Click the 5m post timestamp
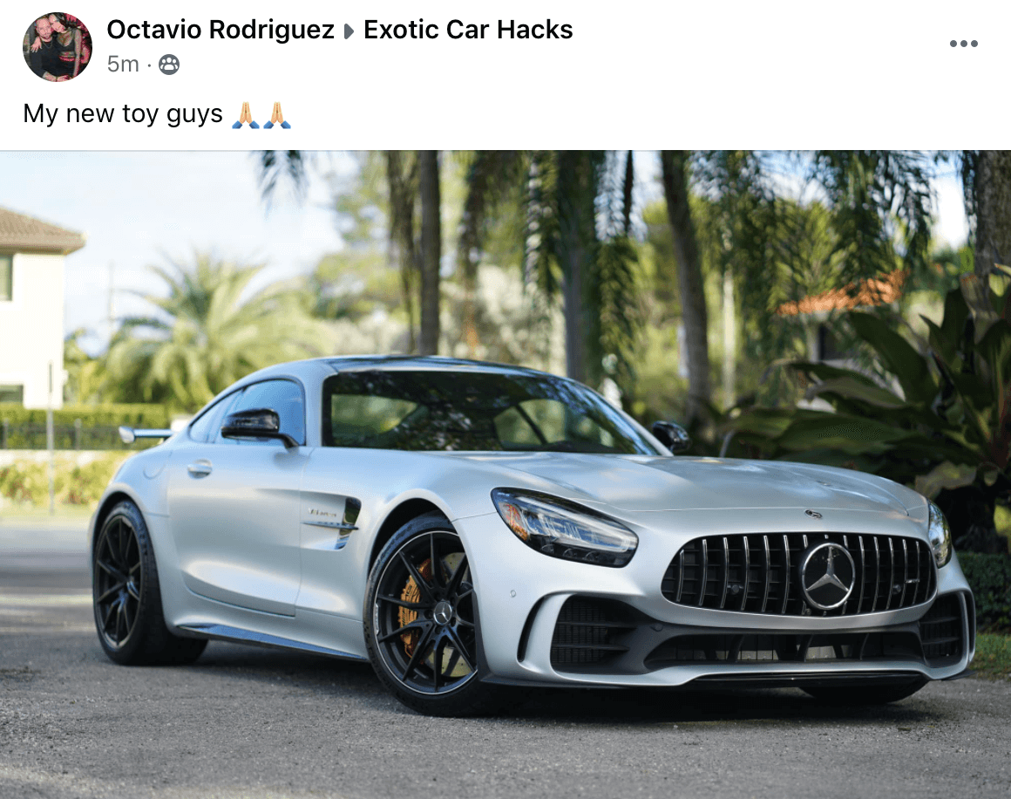This screenshot has width=1011, height=799. tap(123, 64)
